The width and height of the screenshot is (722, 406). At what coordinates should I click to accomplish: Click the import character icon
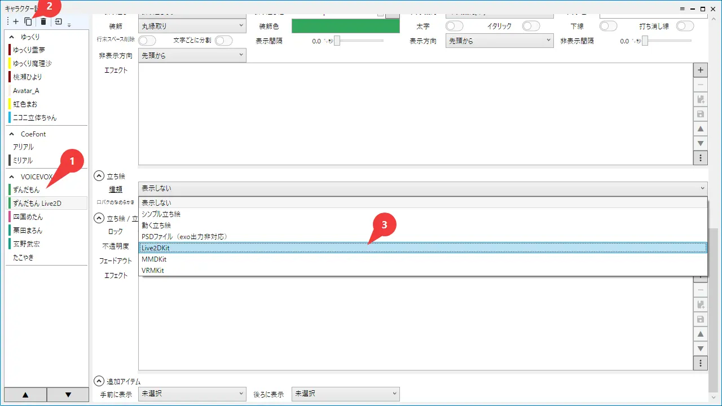pos(58,21)
